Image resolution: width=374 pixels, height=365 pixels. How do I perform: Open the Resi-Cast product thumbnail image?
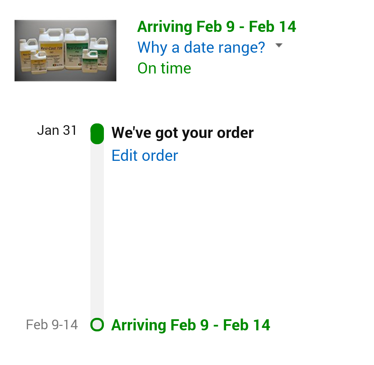point(65,51)
